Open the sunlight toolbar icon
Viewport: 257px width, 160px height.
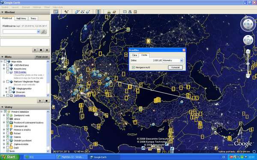(x=109, y=12)
